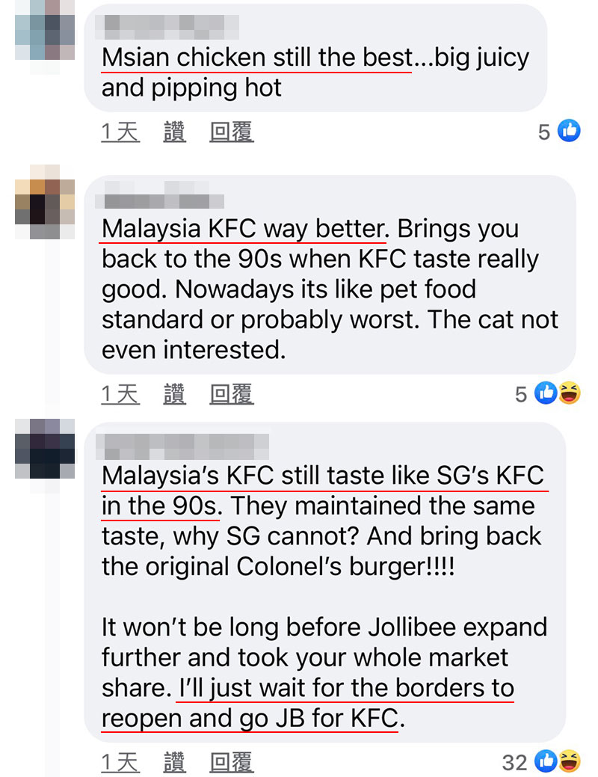Click the laughing emoji beside the 32 reactions
The width and height of the screenshot is (598, 777).
click(570, 761)
